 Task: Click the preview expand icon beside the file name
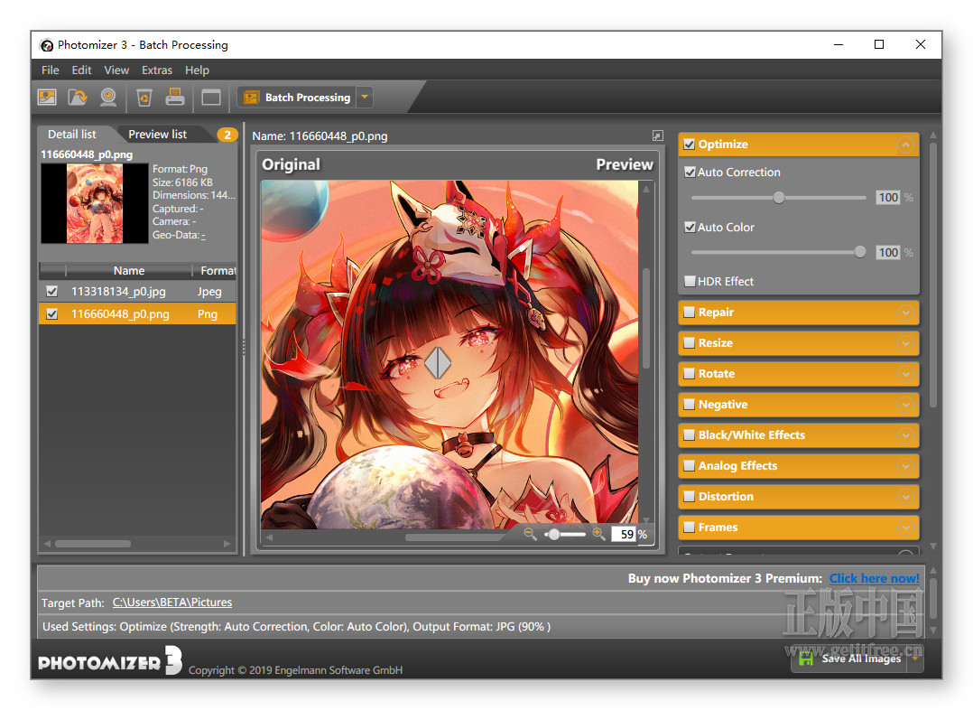pos(658,135)
